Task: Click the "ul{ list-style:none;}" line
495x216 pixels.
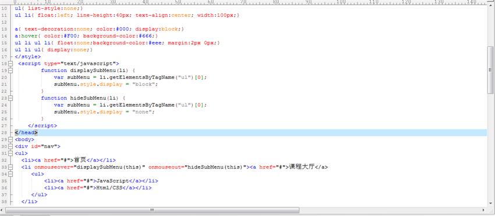Action: (x=49, y=9)
